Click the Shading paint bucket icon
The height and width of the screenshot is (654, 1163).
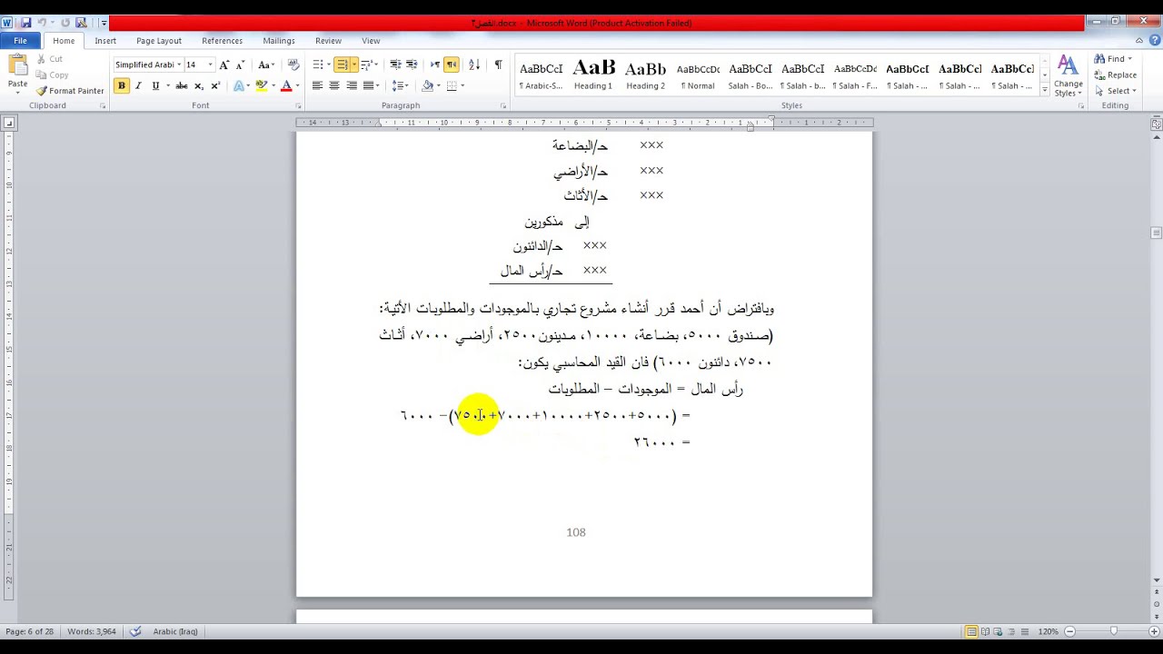tap(429, 85)
